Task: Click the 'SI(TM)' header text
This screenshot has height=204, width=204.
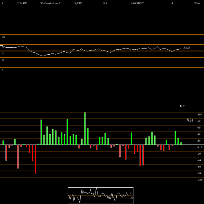Action: click(78, 3)
